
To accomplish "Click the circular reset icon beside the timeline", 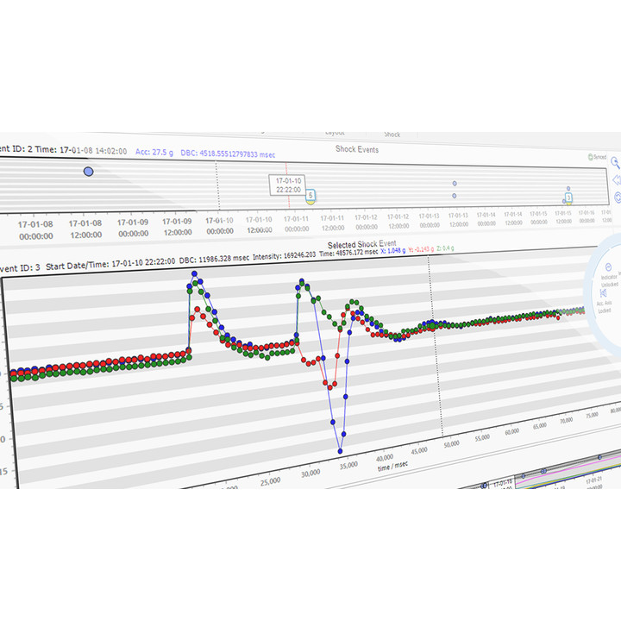I will 617,198.
